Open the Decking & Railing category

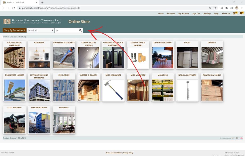pyautogui.click(x=163, y=55)
